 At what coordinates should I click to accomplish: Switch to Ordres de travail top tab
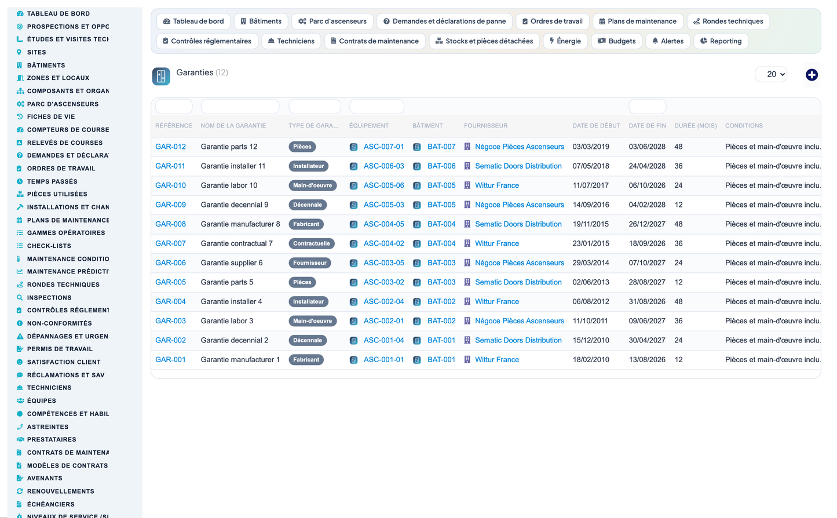coord(553,21)
